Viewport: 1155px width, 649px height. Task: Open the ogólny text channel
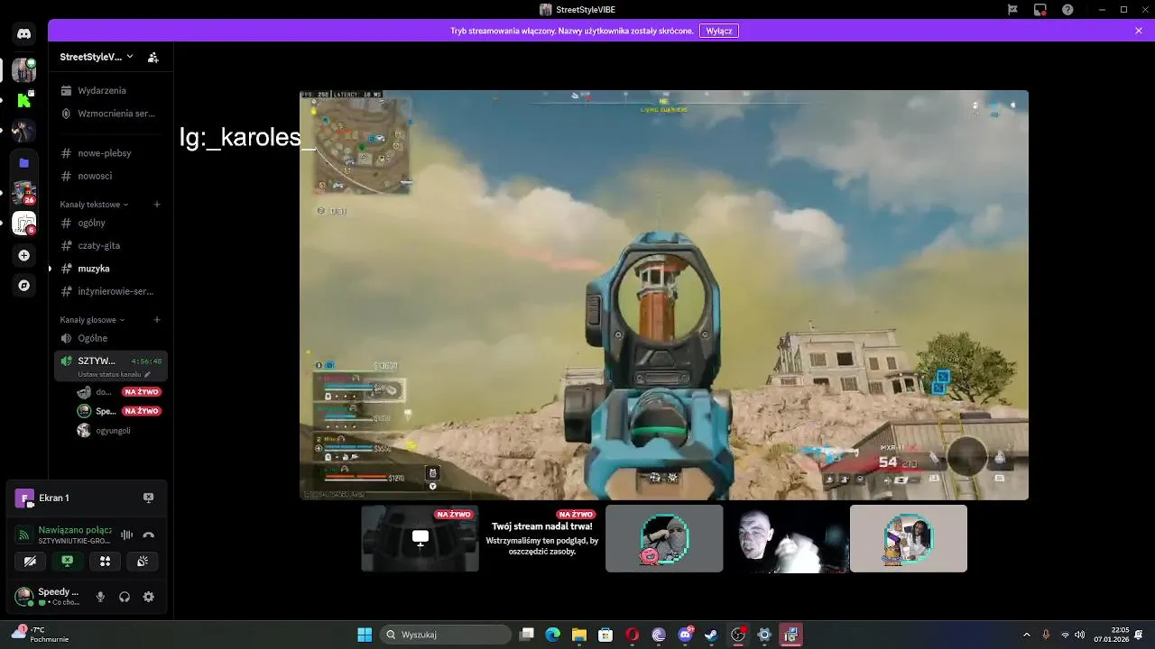coord(110,223)
